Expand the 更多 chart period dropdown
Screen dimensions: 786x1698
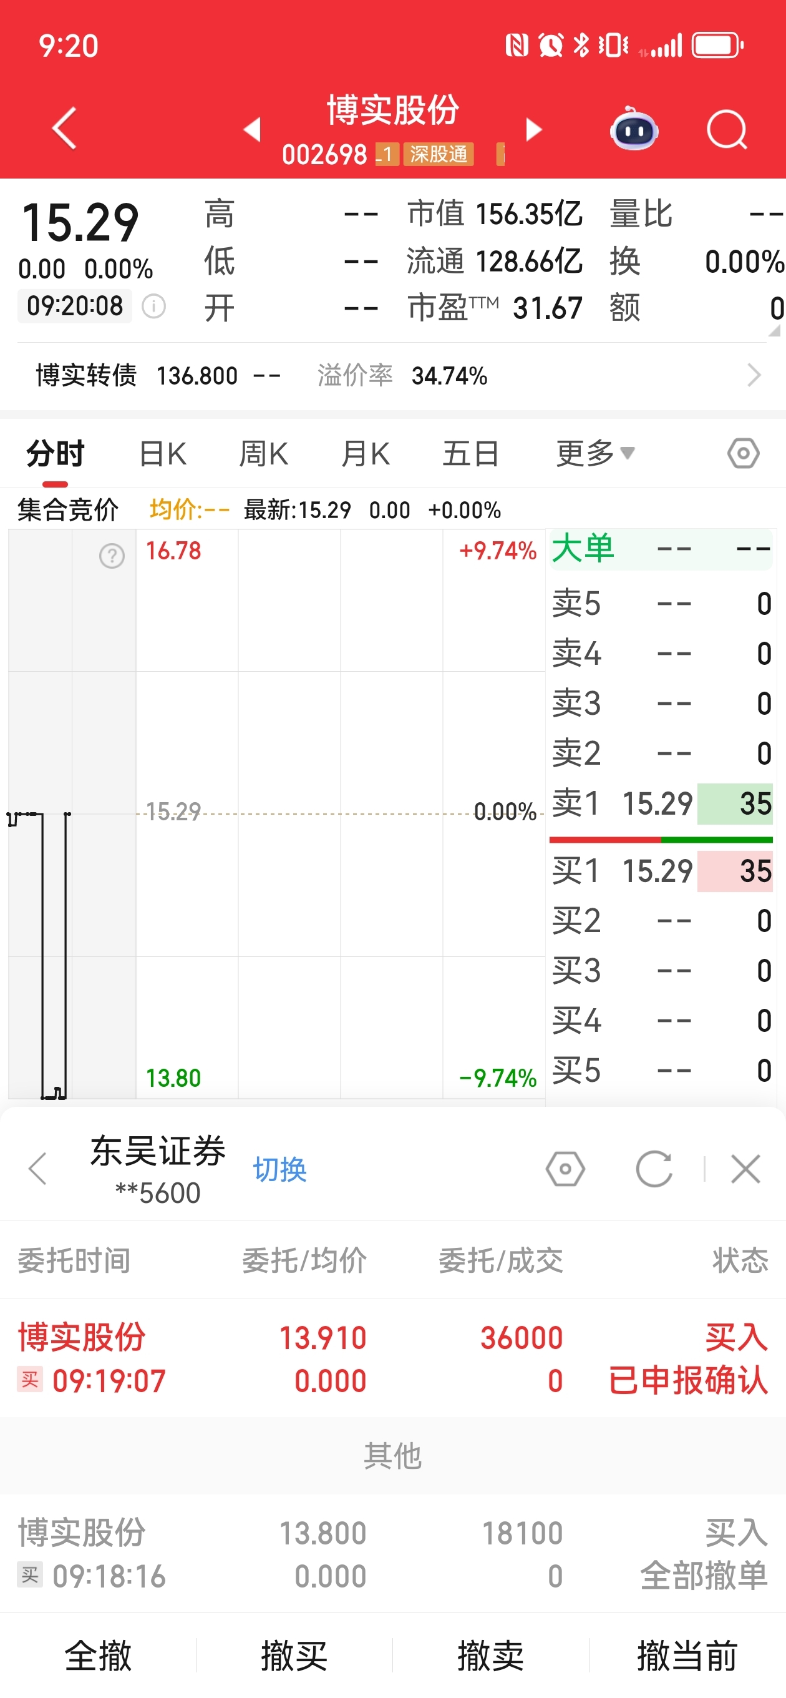click(x=595, y=453)
